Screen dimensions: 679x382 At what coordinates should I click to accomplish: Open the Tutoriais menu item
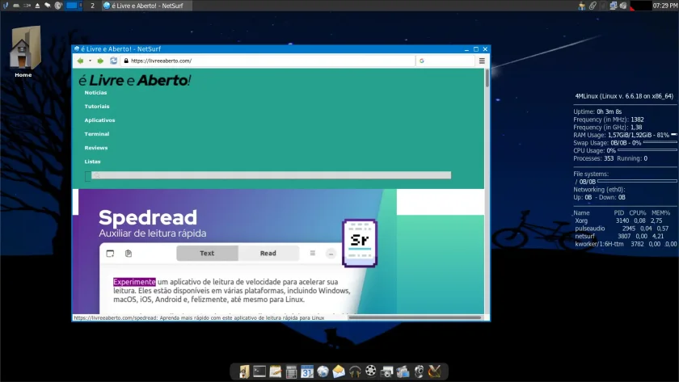tap(97, 107)
